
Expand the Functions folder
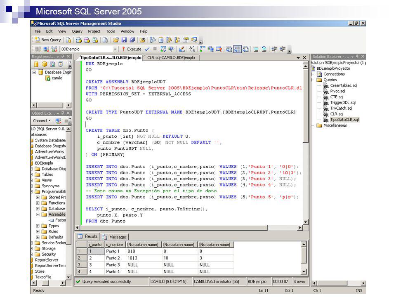38,203
